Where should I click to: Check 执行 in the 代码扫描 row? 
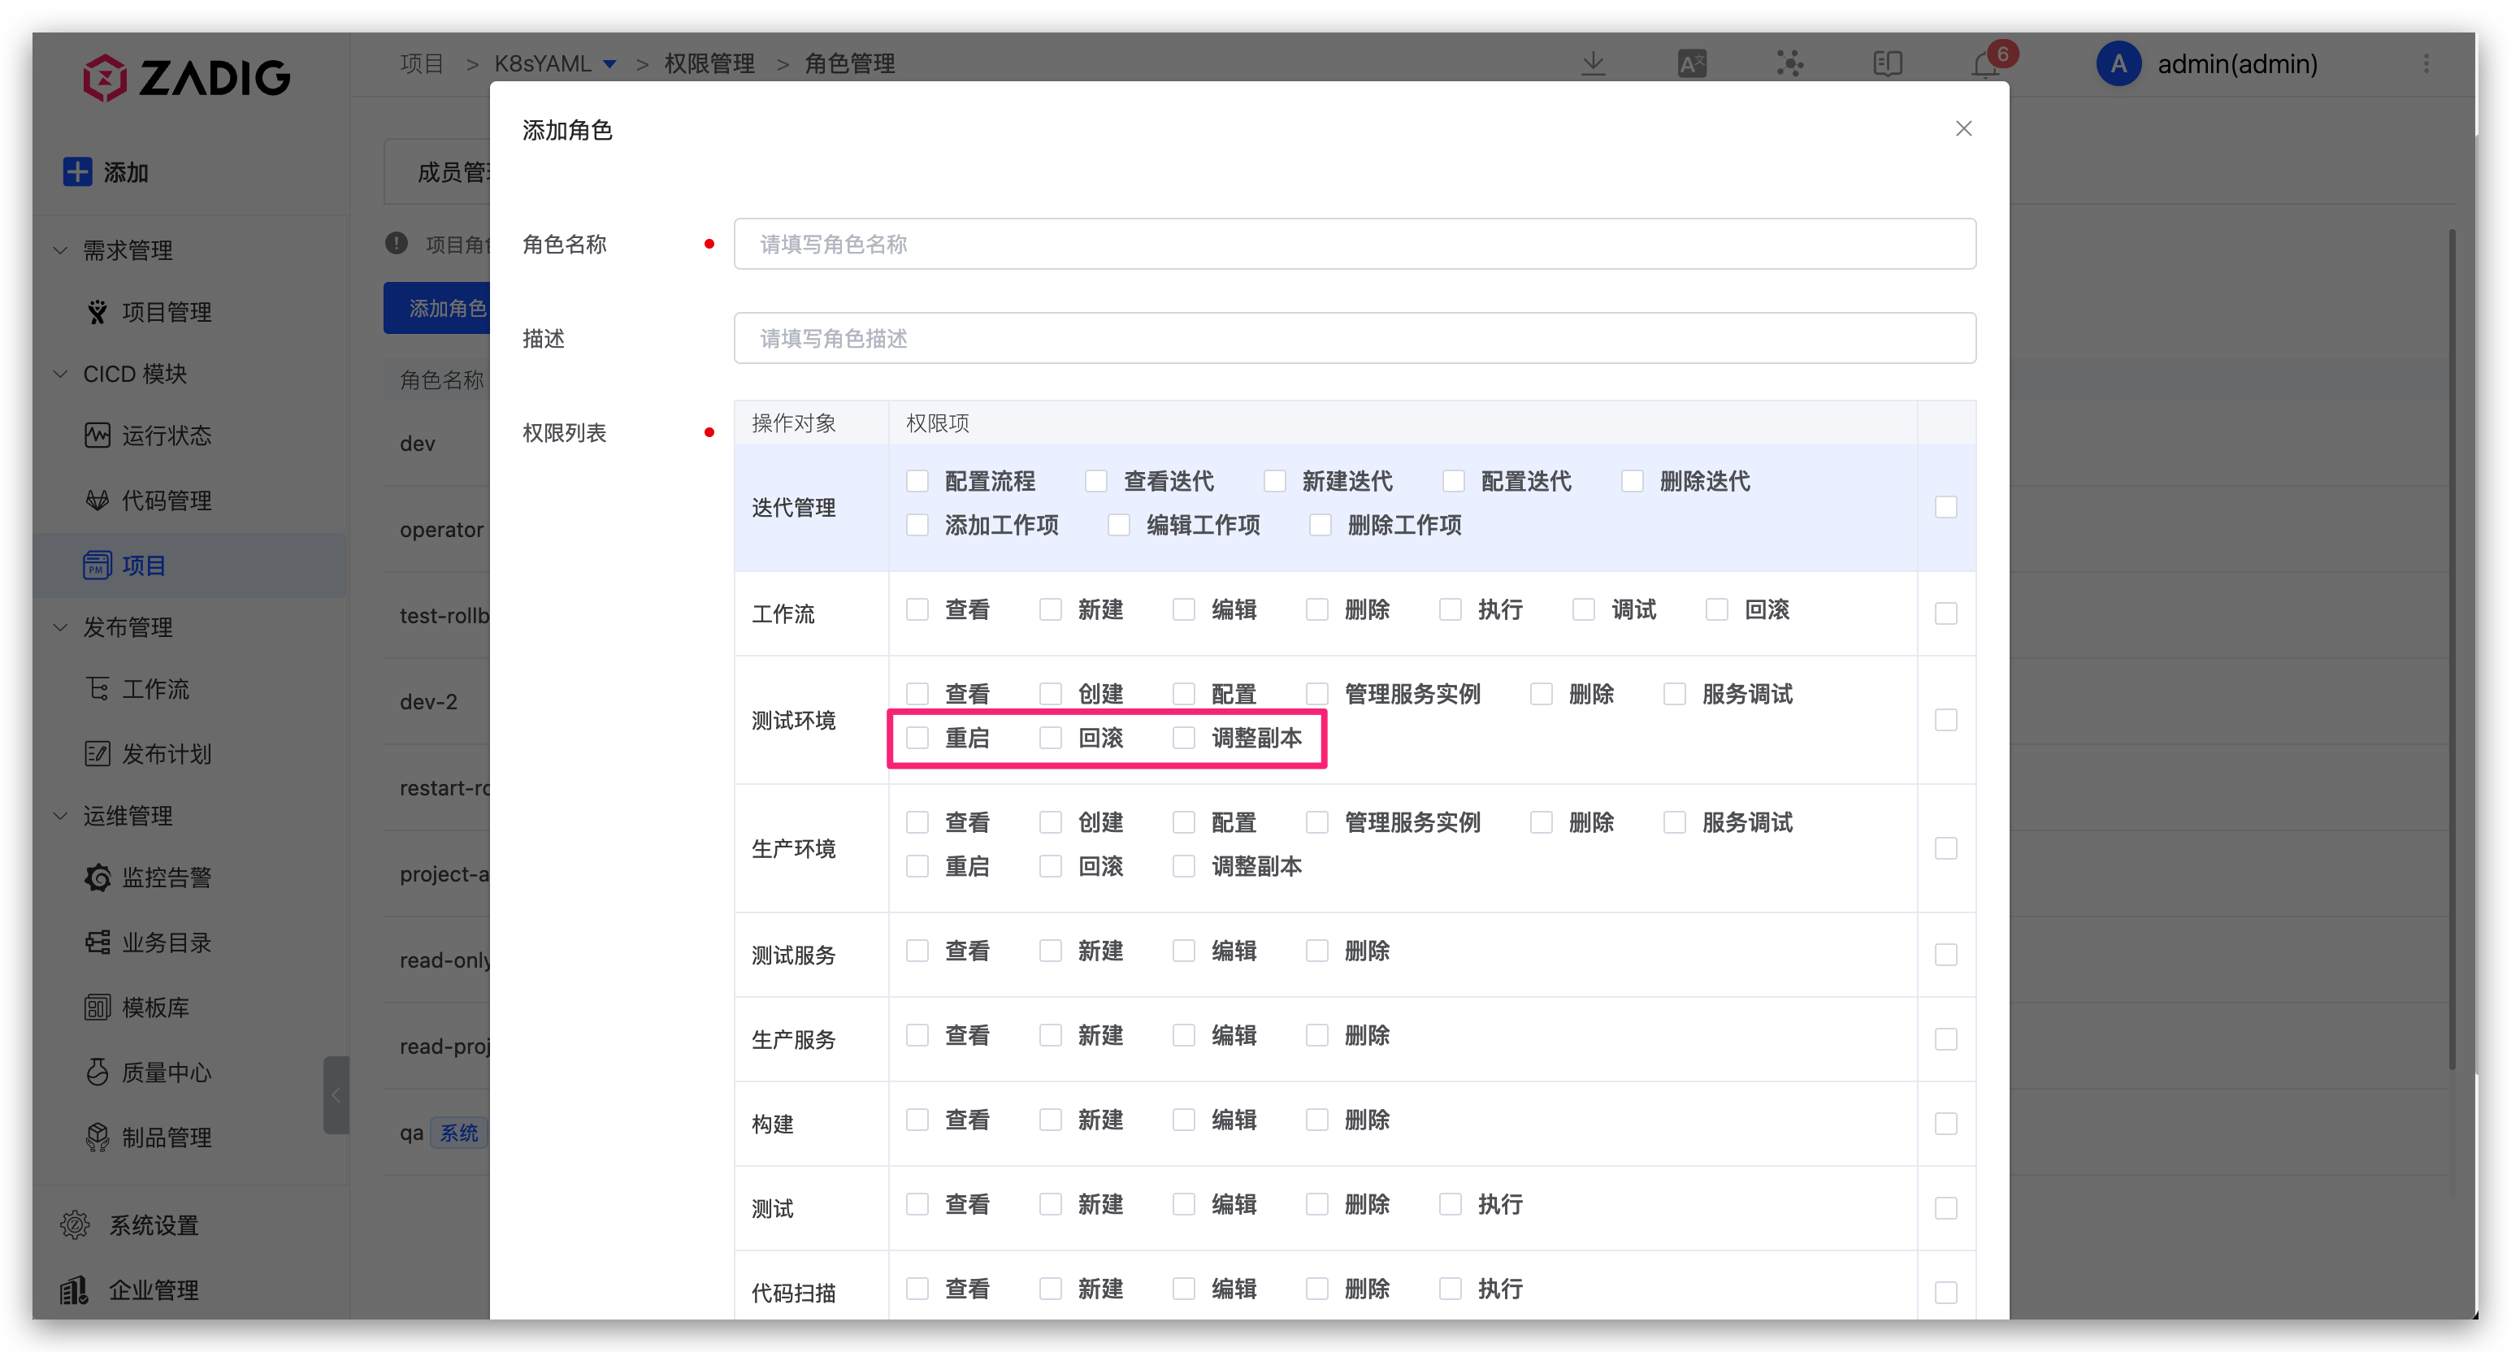pyautogui.click(x=1451, y=1289)
